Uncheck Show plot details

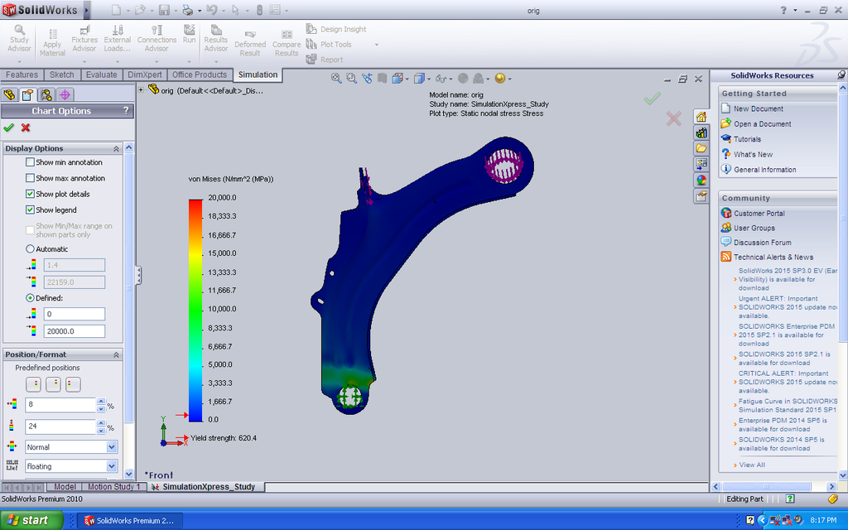(31, 194)
